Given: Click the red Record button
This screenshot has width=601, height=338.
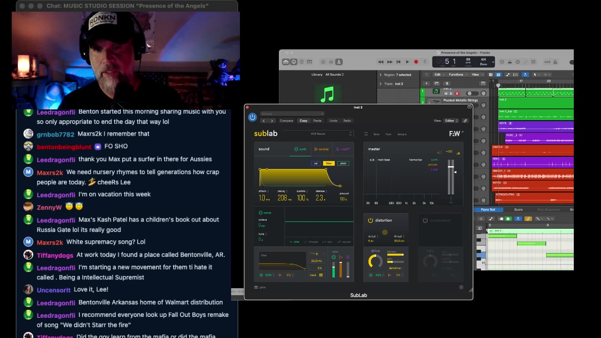Looking at the screenshot, I should click(416, 61).
